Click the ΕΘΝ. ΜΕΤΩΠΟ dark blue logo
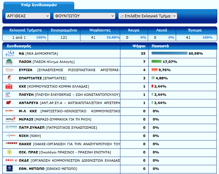The height and width of the screenshot is (174, 219). pyautogui.click(x=10, y=169)
